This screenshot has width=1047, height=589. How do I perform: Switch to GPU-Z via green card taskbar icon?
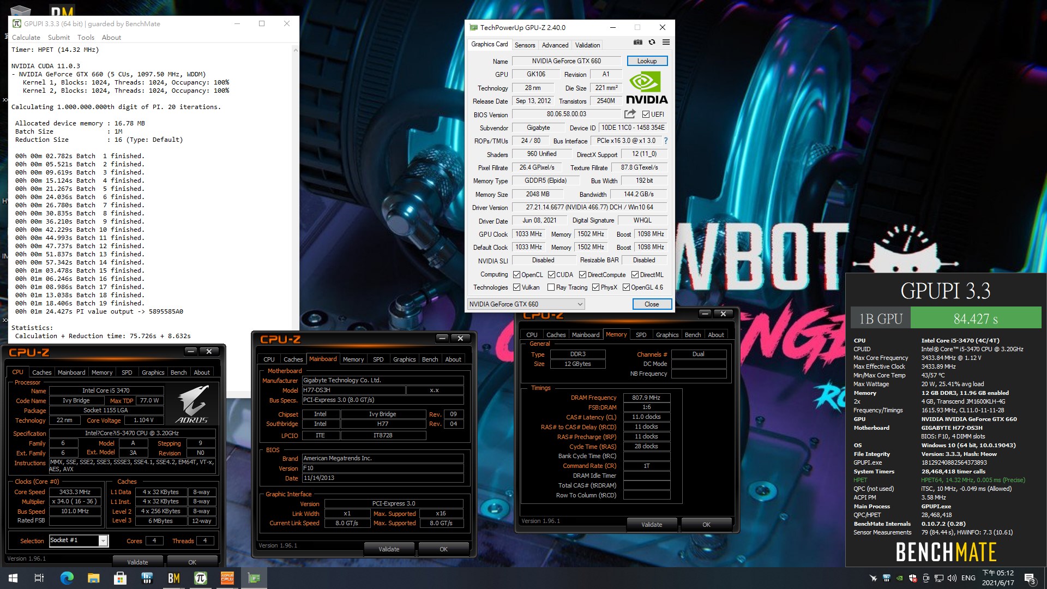(254, 578)
